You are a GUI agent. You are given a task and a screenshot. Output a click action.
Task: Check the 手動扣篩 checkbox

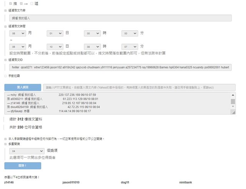click(x=5, y=76)
